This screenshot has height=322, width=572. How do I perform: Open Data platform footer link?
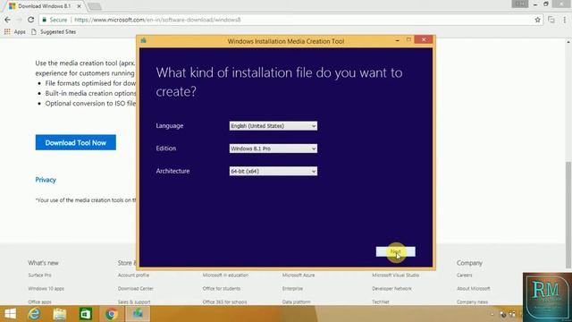[296, 302]
